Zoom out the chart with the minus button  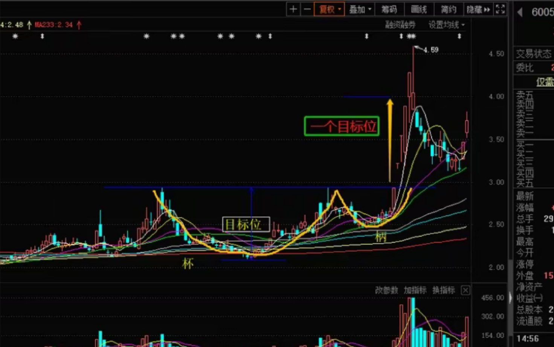(x=307, y=9)
